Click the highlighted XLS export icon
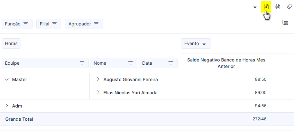Image resolution: width=294 pixels, height=131 pixels. pyautogui.click(x=266, y=6)
